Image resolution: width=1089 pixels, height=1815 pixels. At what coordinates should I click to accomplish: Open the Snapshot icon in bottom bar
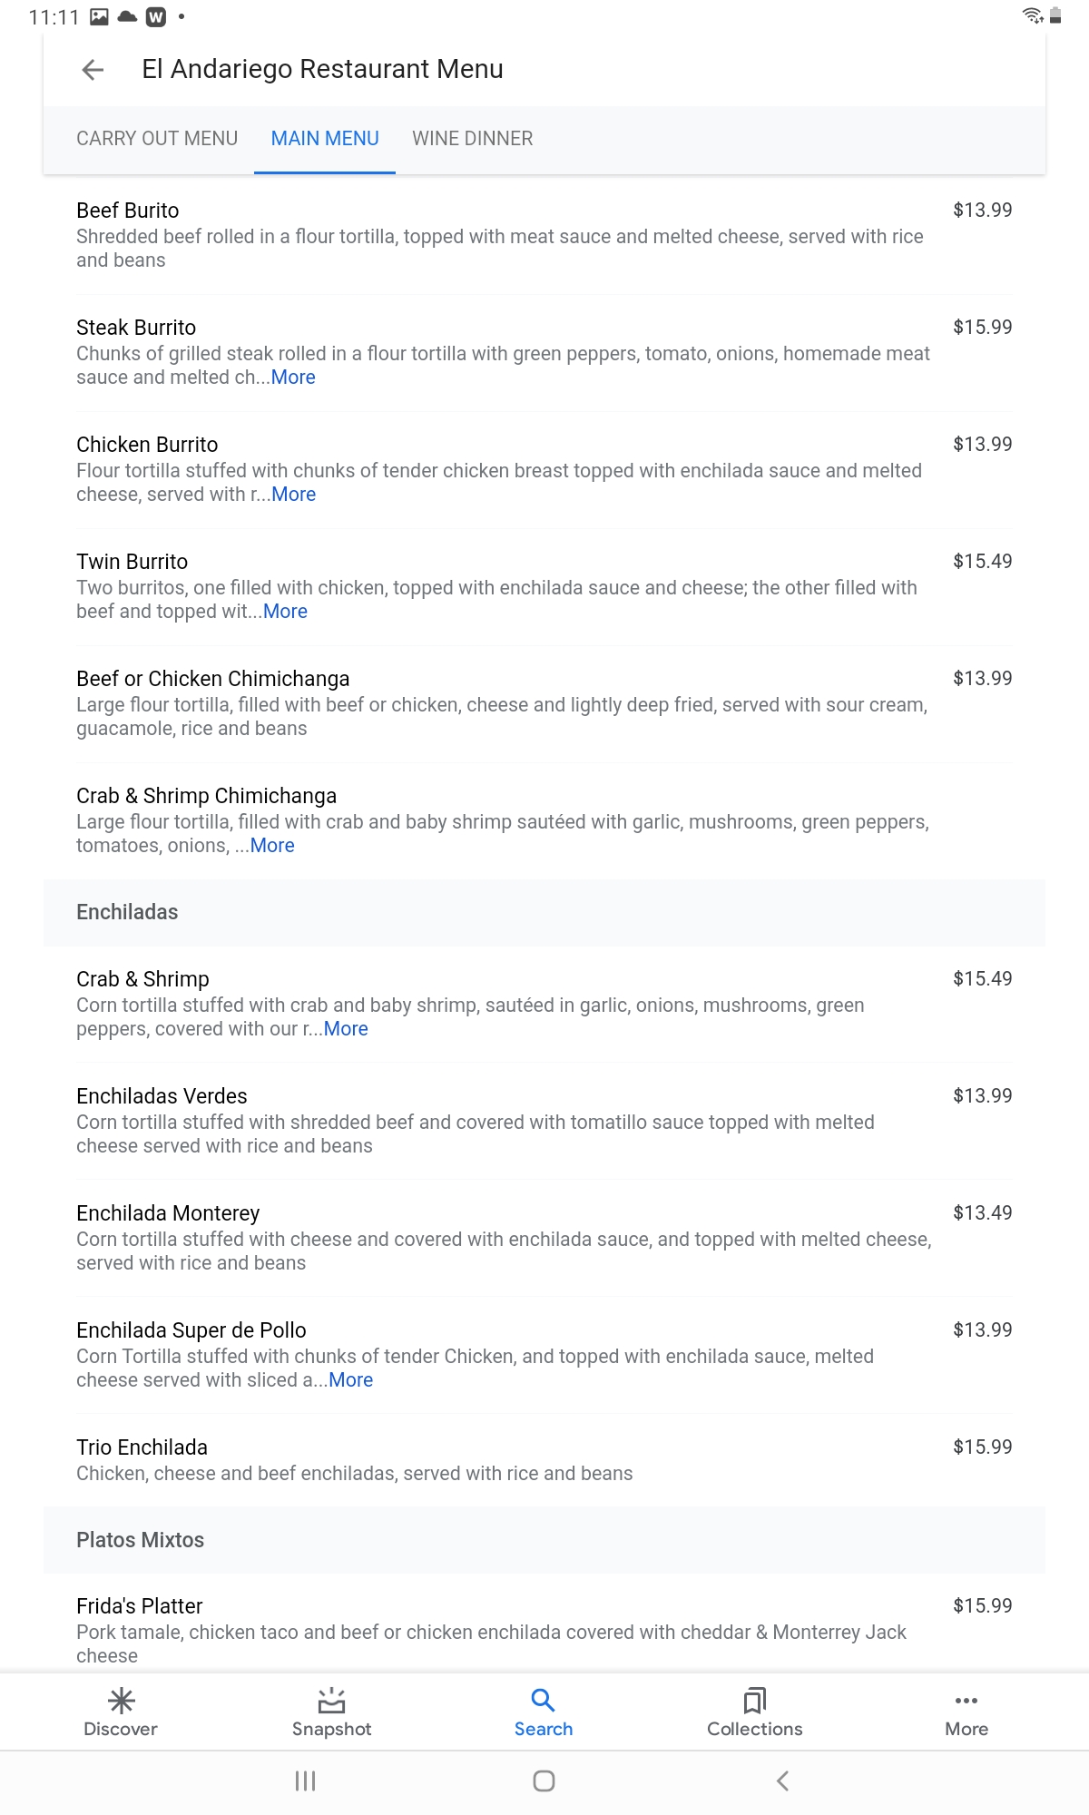point(331,1700)
